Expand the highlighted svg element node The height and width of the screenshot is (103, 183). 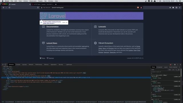[8, 78]
